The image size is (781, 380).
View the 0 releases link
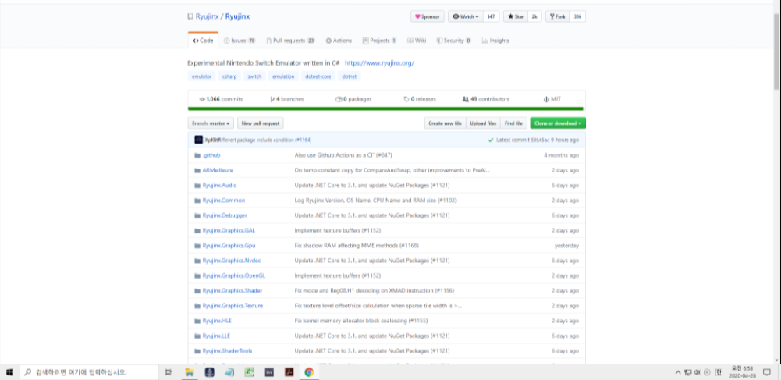[420, 99]
